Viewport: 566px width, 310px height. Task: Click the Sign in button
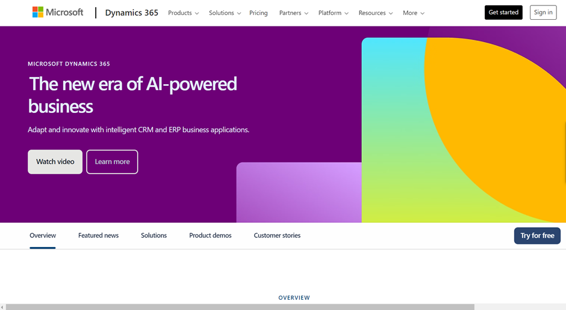[x=543, y=12]
